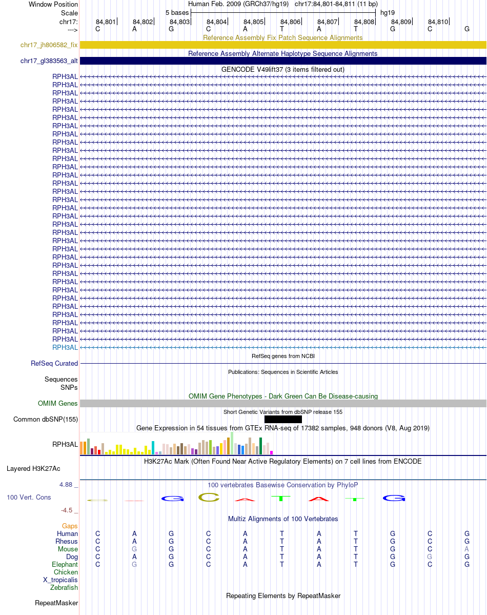Select the Zebrafish alignment row label
Image resolution: width=487 pixels, height=615 pixels.
point(64,587)
